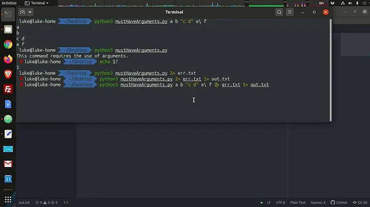Viewport: 370px width, 207px height.
Task: Click the Git (0) status indicator
Action: click(x=360, y=202)
